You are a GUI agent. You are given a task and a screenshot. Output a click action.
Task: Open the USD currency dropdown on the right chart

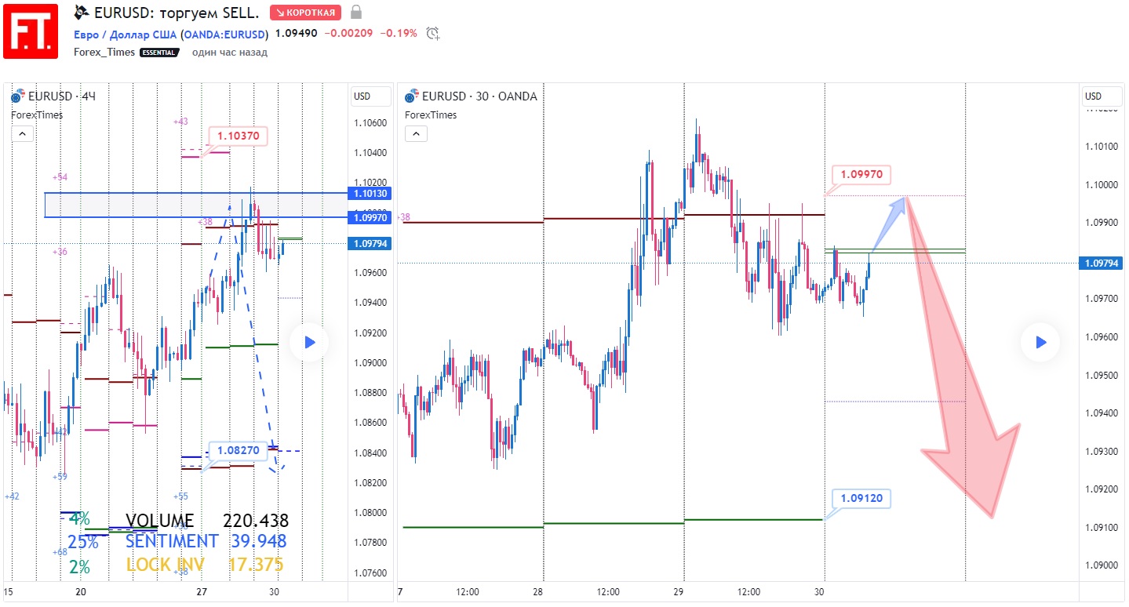tap(1102, 96)
